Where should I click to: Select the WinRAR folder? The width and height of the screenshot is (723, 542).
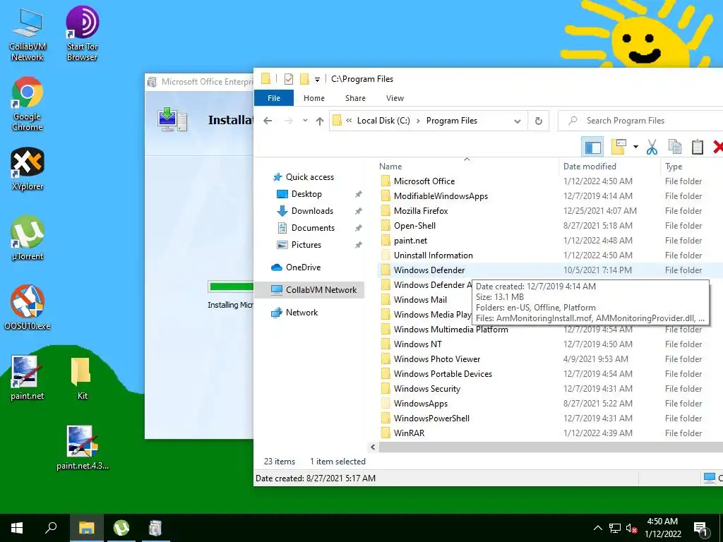[409, 433]
